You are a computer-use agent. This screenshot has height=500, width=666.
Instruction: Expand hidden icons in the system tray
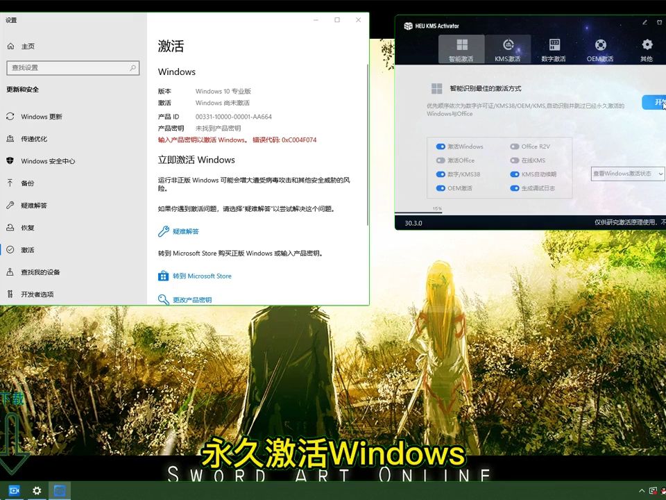(642, 491)
